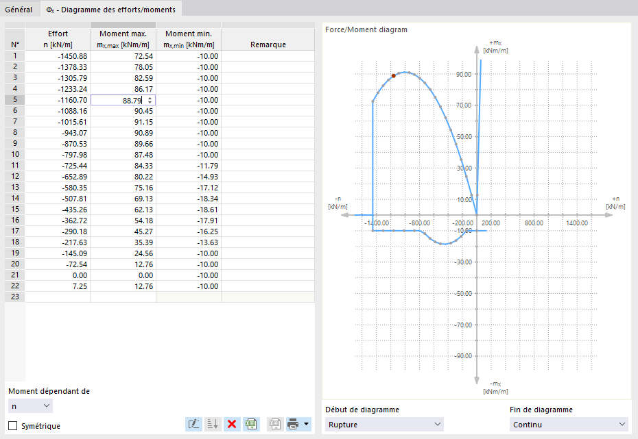The height and width of the screenshot is (439, 638).
Task: Click the moment min cell -18.34
Action: (x=189, y=199)
